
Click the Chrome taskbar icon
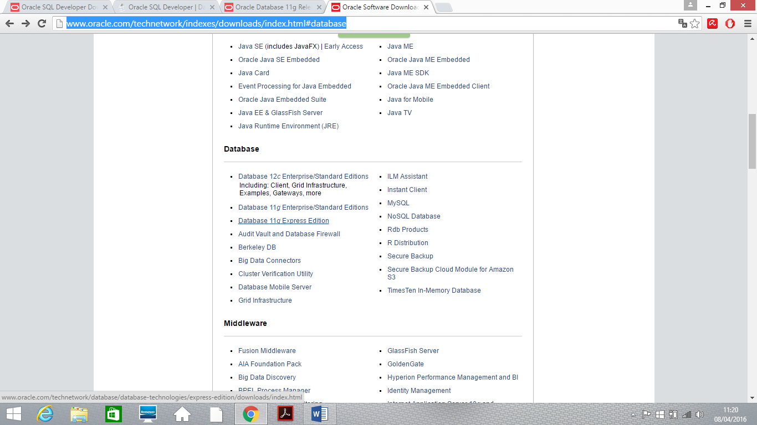click(251, 414)
